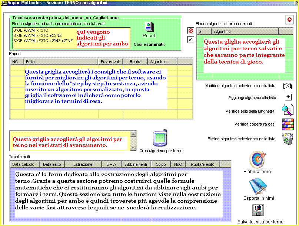Screen dimensions: 299x226
Task: Click scroll down arrow in terno algorithm list
Action: coord(133,147)
